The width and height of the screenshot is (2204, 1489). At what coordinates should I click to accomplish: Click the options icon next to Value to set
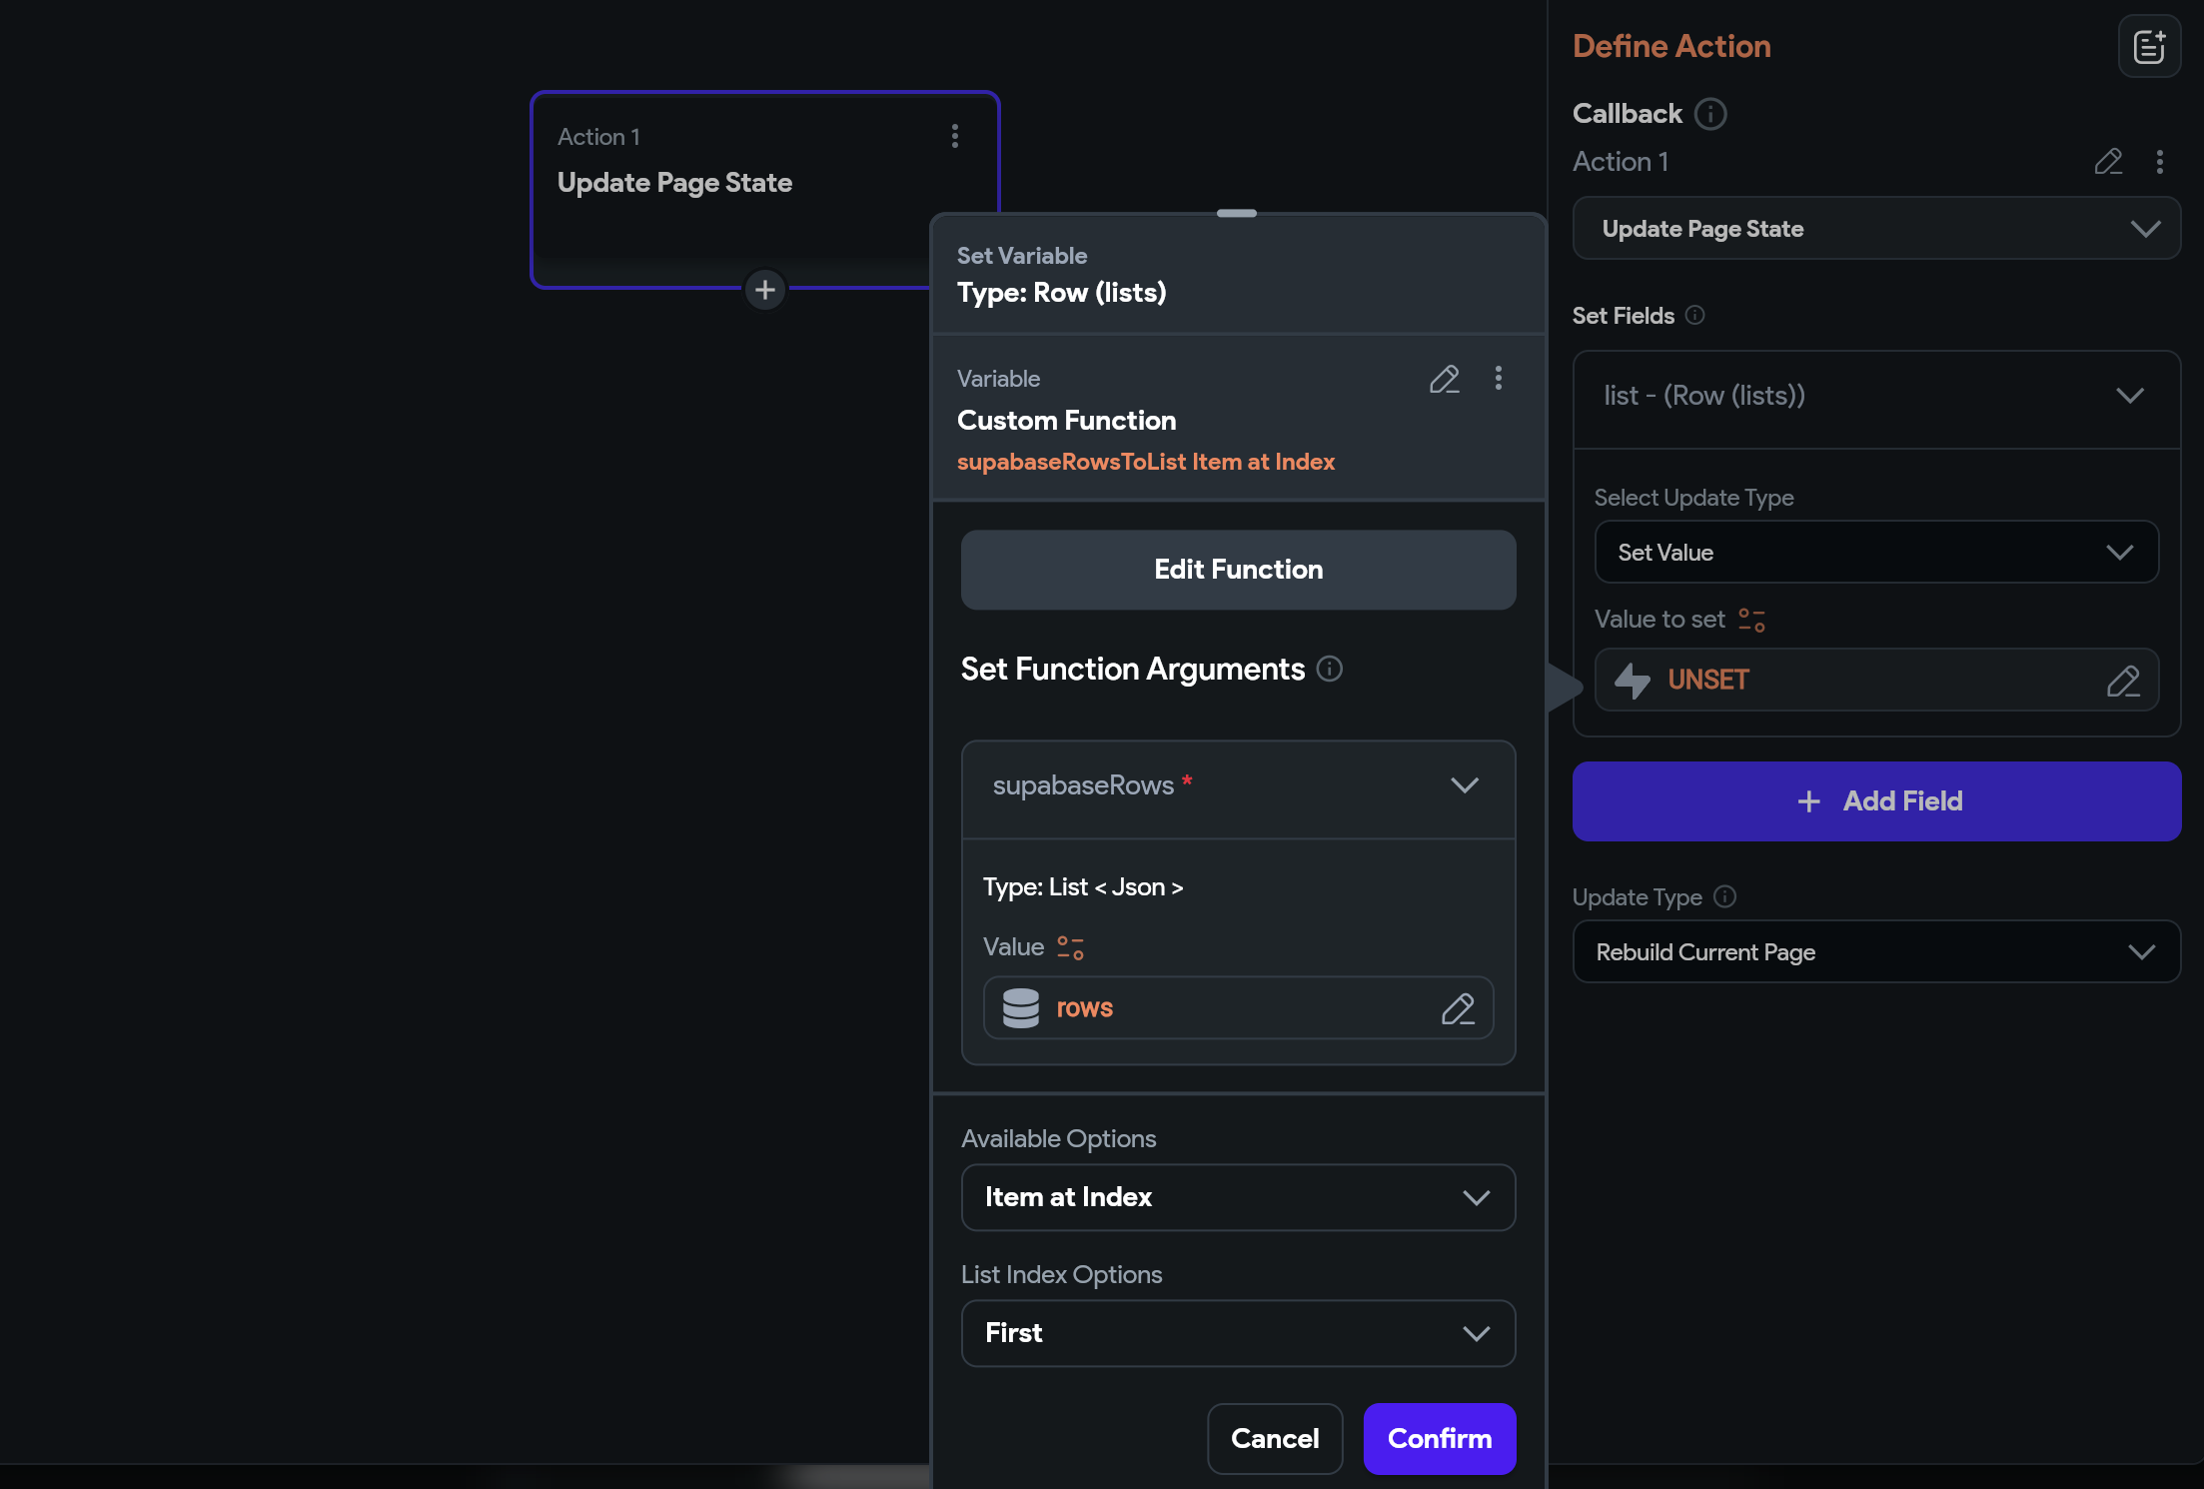tap(1751, 620)
